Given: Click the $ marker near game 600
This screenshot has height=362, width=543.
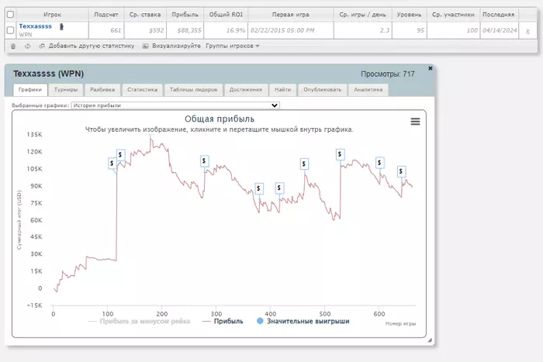Looking at the screenshot, I should [x=380, y=162].
